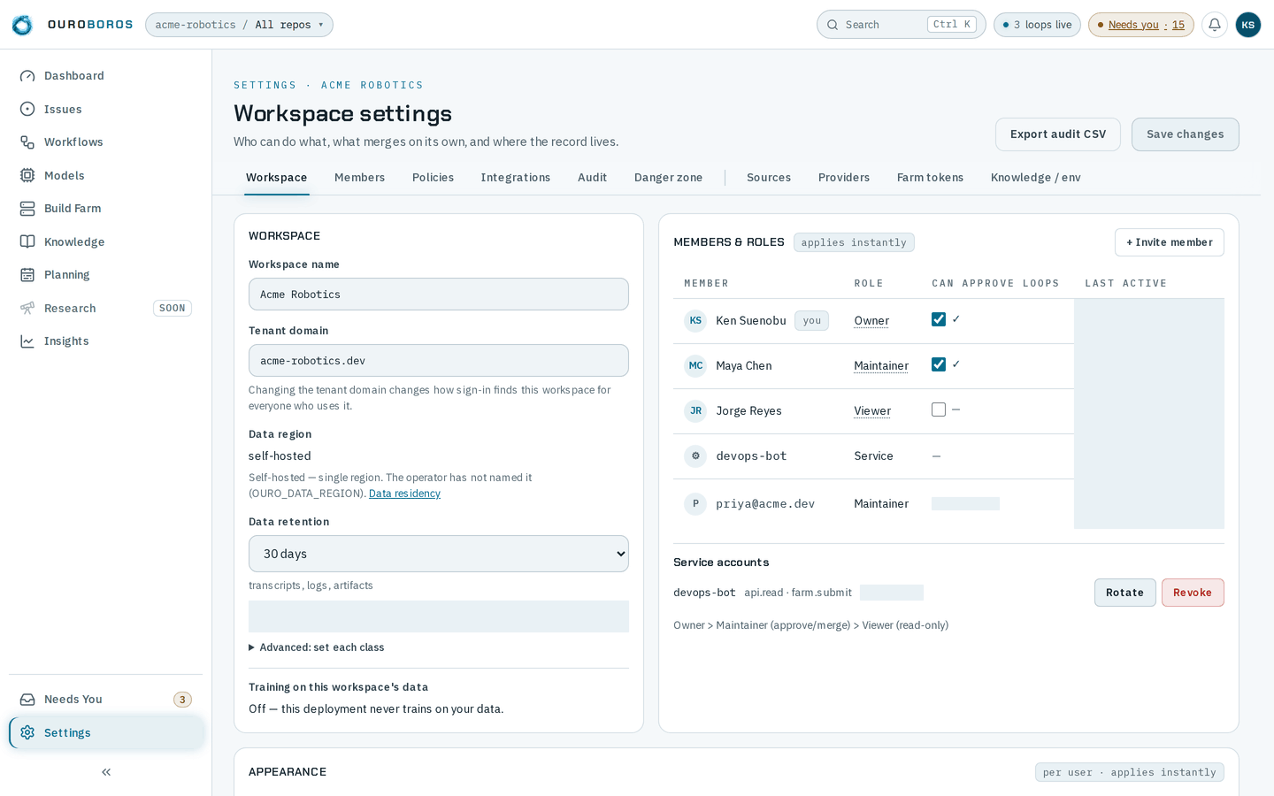1274x796 pixels.
Task: Open notifications bell icon
Action: pos(1215,25)
